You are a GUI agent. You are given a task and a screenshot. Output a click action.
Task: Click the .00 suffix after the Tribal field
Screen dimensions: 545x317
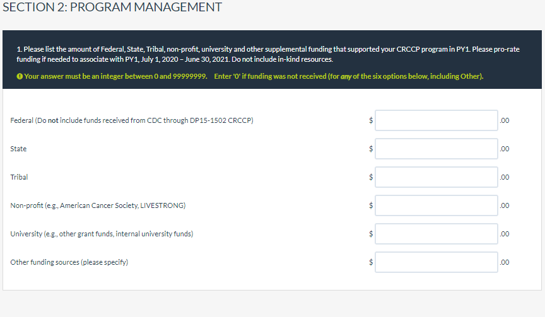(x=504, y=177)
